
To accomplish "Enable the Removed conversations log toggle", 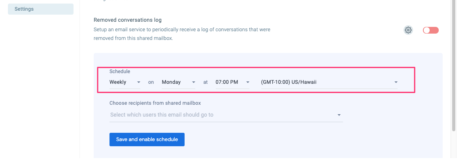I will (431, 30).
